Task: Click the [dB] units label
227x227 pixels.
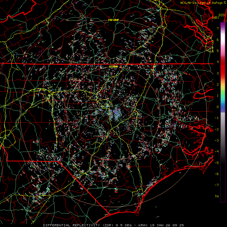Action: tap(215, 17)
